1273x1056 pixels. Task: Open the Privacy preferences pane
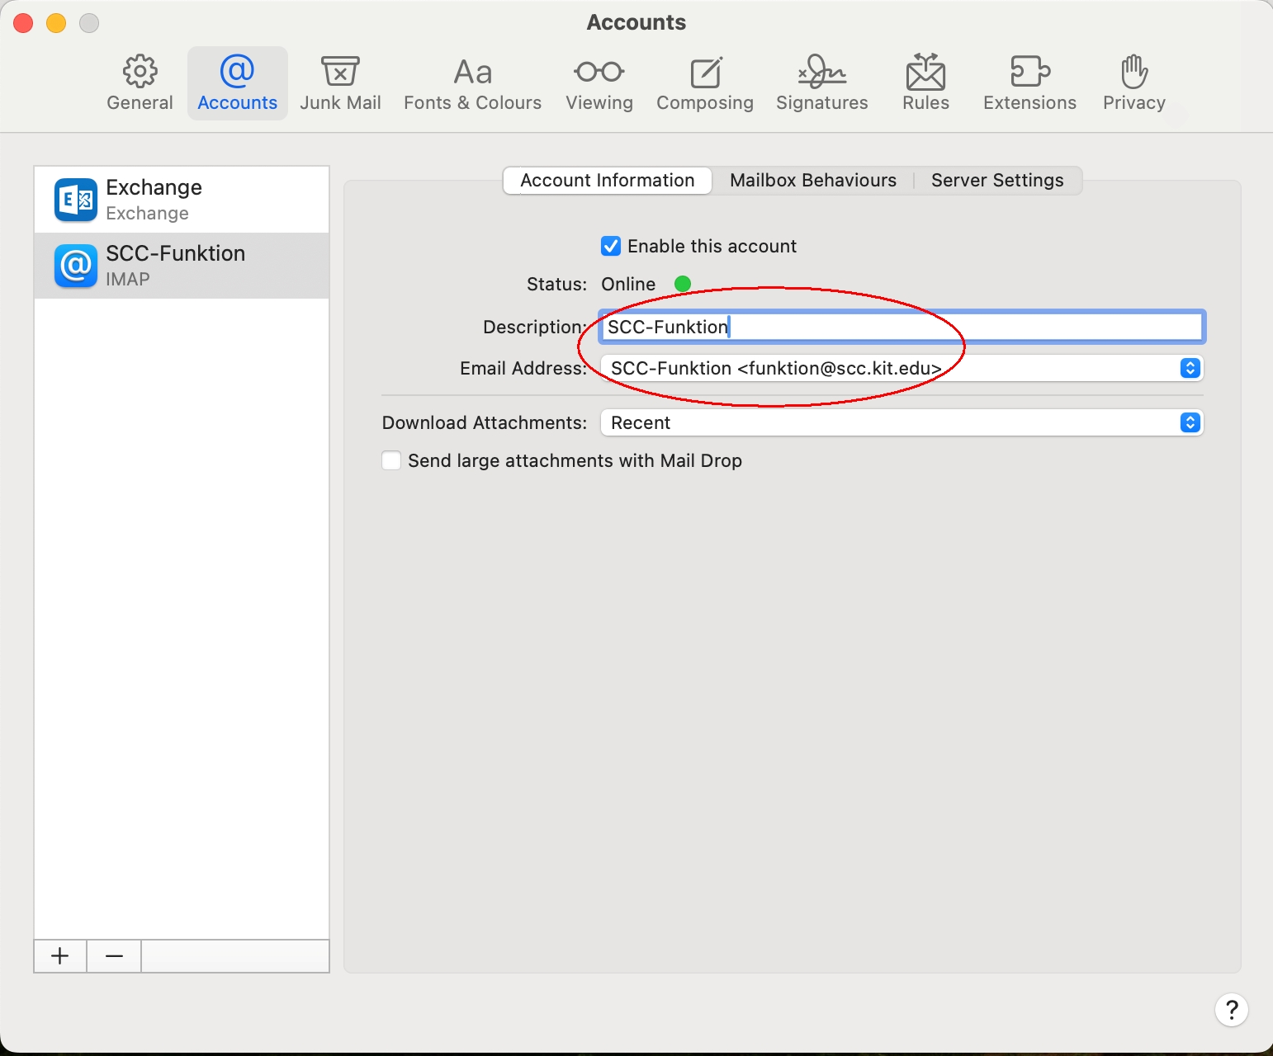(1134, 83)
